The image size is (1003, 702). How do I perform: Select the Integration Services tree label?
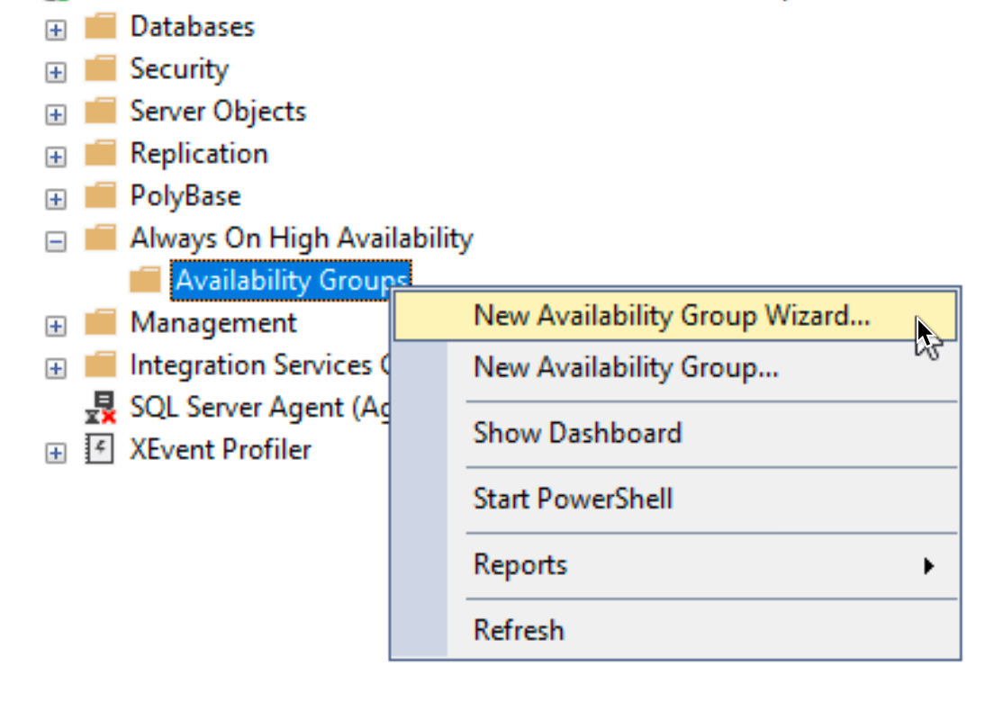click(x=261, y=365)
